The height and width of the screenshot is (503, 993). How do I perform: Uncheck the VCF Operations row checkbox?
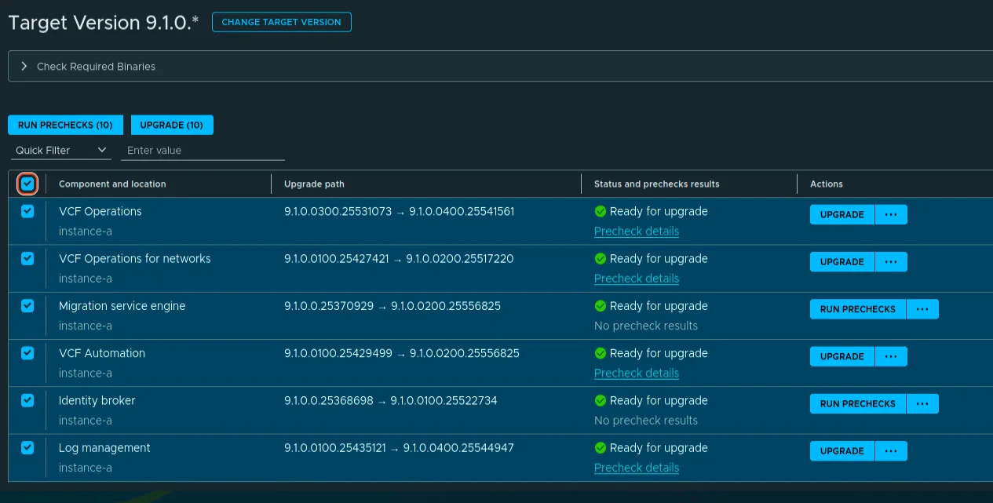coord(27,211)
